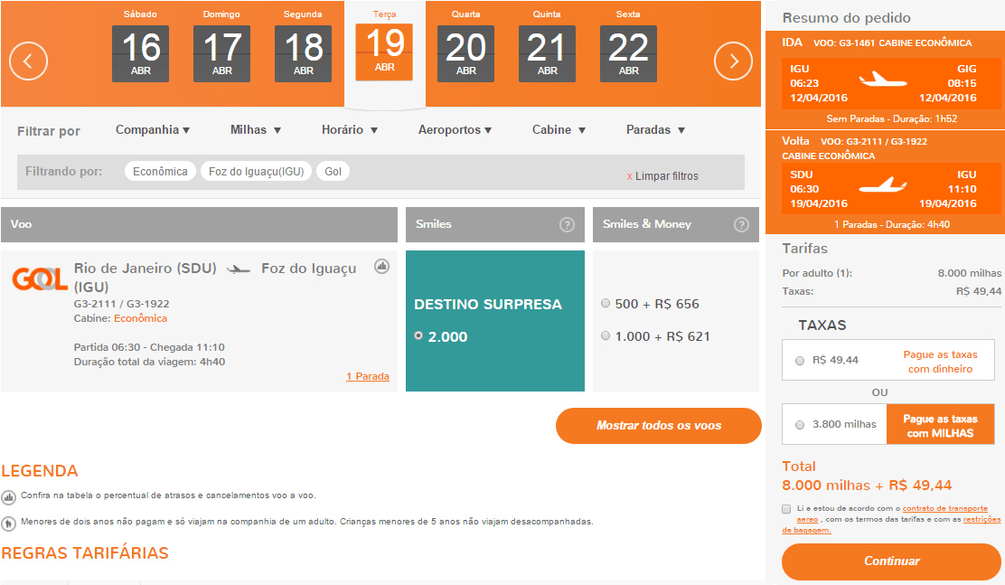Open Smiles & Money help question mark
This screenshot has height=585, width=1005.
[x=741, y=224]
